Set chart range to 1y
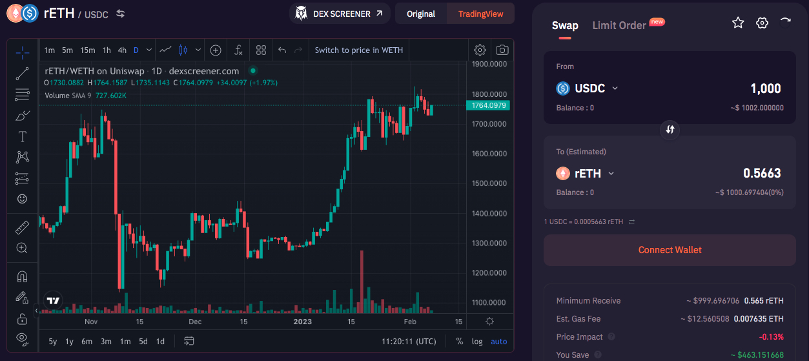The height and width of the screenshot is (361, 809). (x=69, y=342)
